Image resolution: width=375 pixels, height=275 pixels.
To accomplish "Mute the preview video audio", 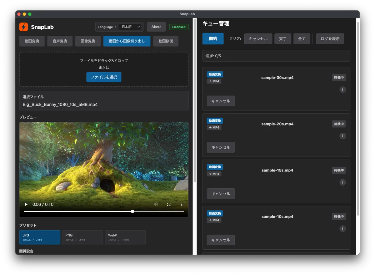I will (156, 204).
